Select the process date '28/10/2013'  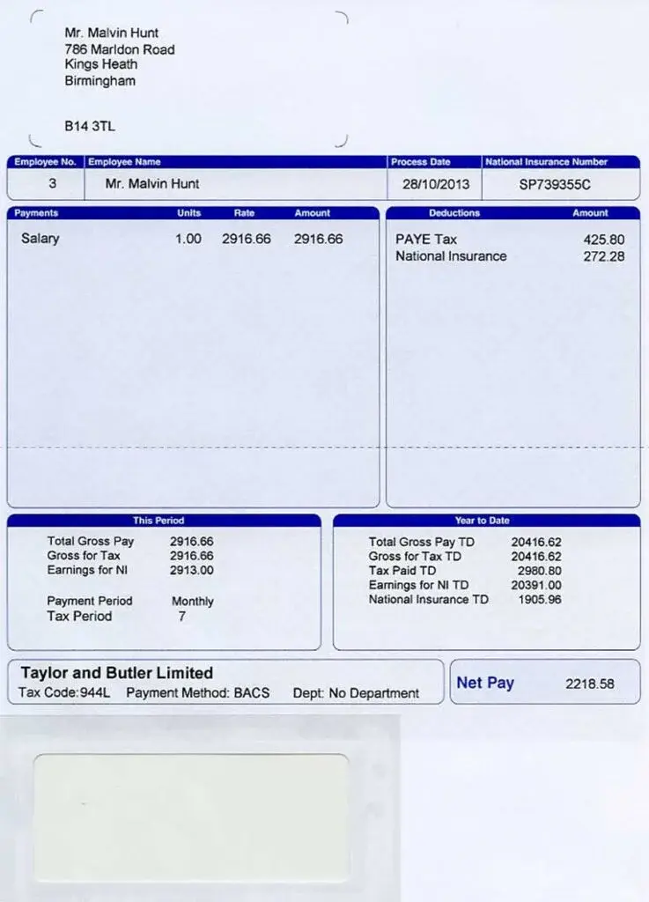tap(436, 184)
